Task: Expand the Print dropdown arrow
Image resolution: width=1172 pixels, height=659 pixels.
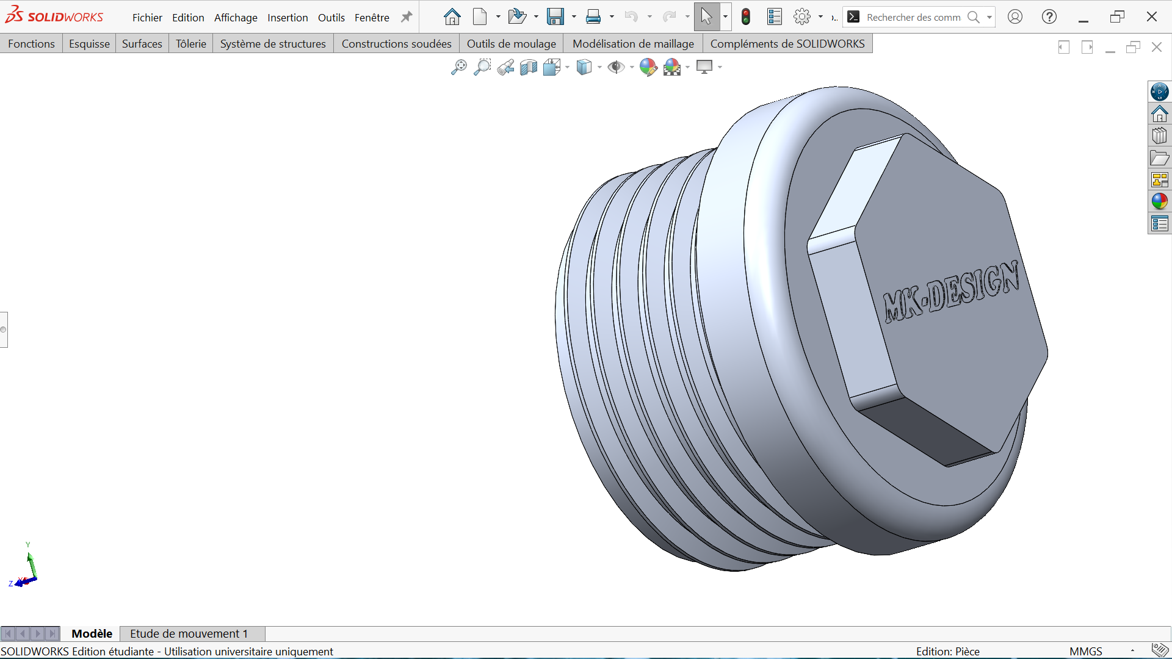Action: coord(612,17)
